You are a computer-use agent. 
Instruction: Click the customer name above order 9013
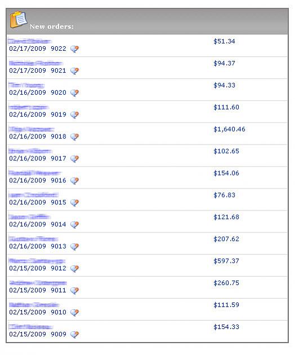point(33,239)
